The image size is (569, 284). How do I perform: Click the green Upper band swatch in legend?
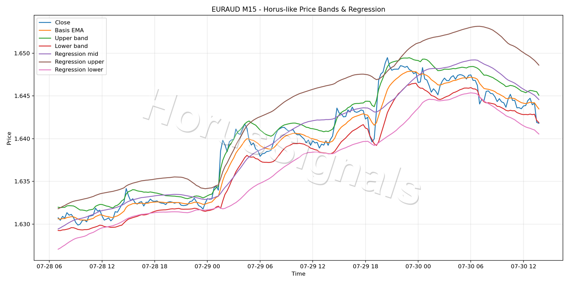(45, 38)
